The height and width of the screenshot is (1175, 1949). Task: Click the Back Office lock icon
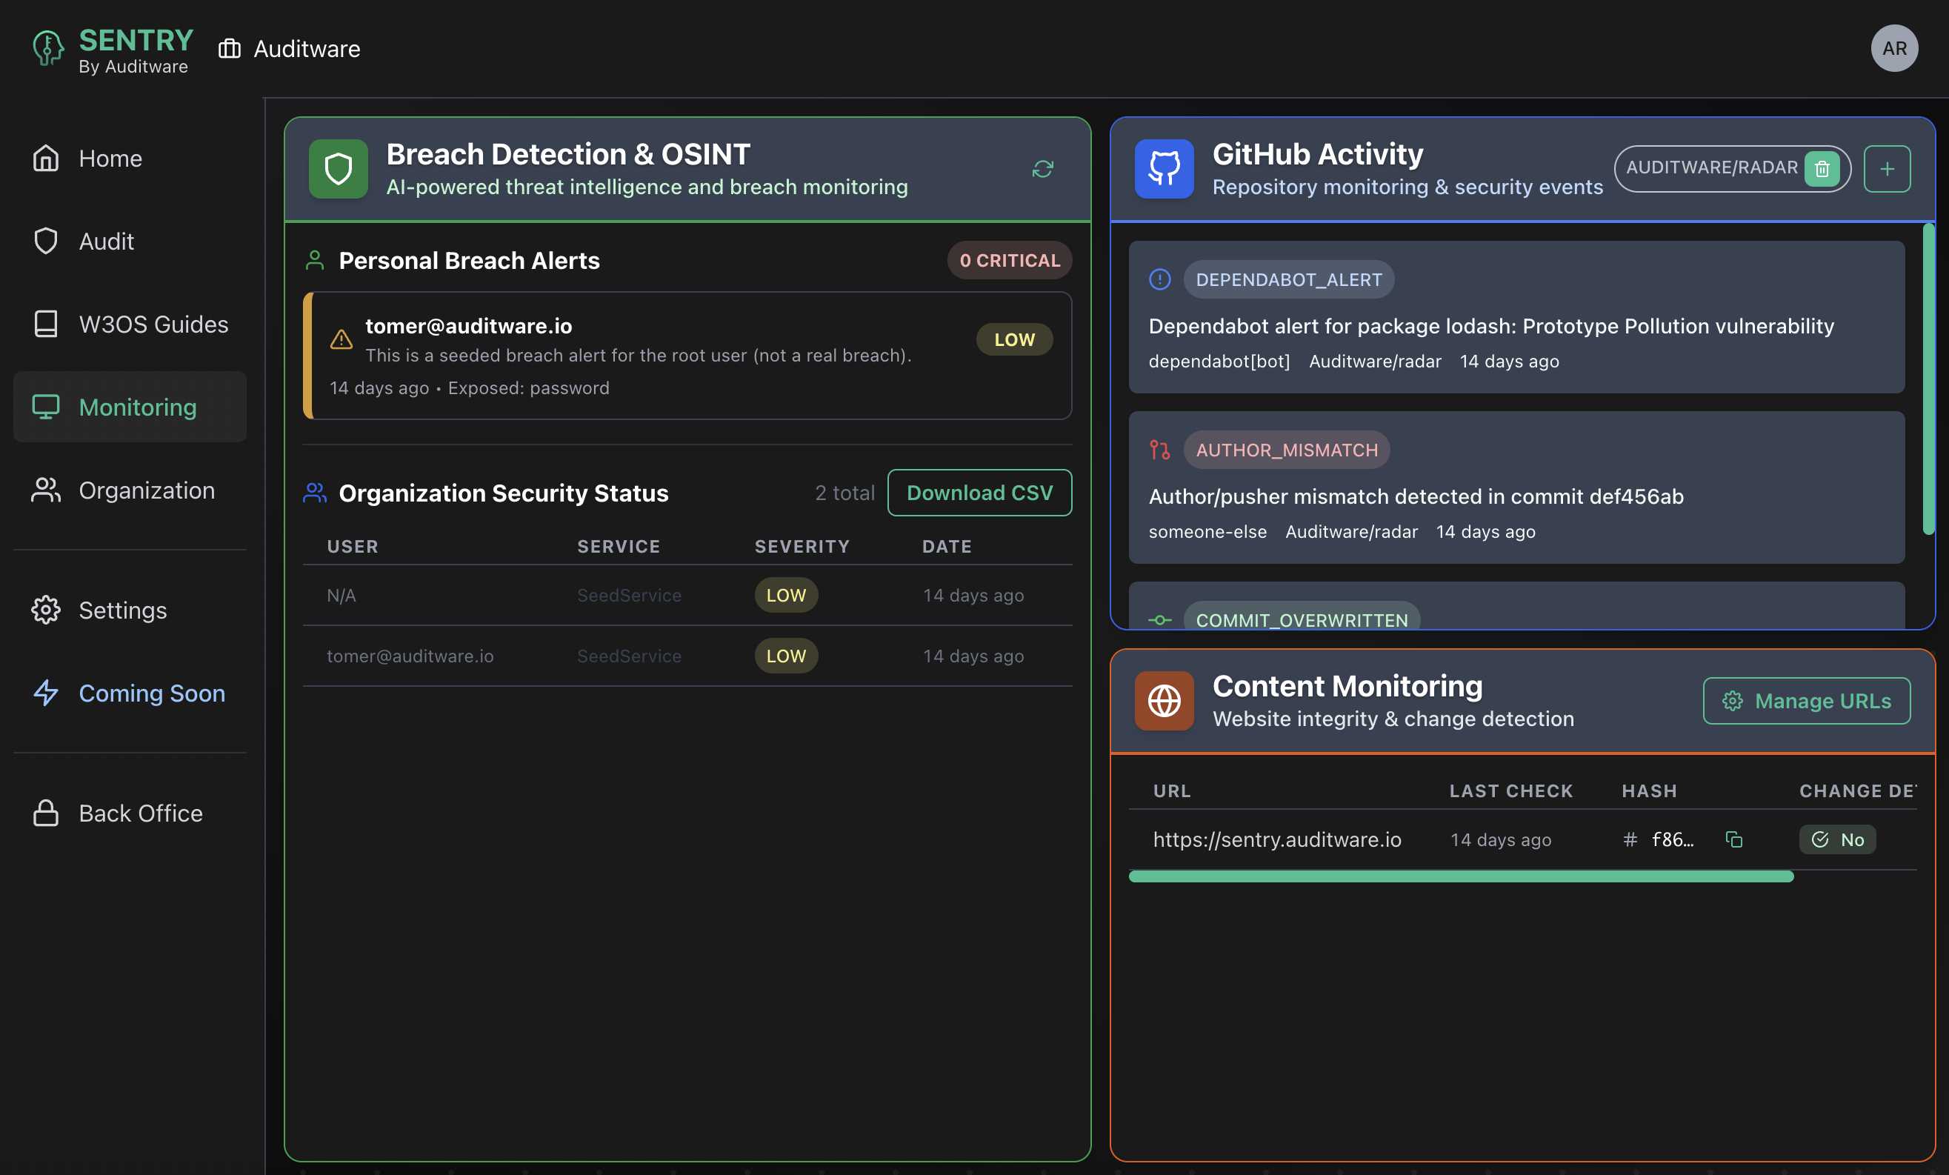[x=46, y=813]
